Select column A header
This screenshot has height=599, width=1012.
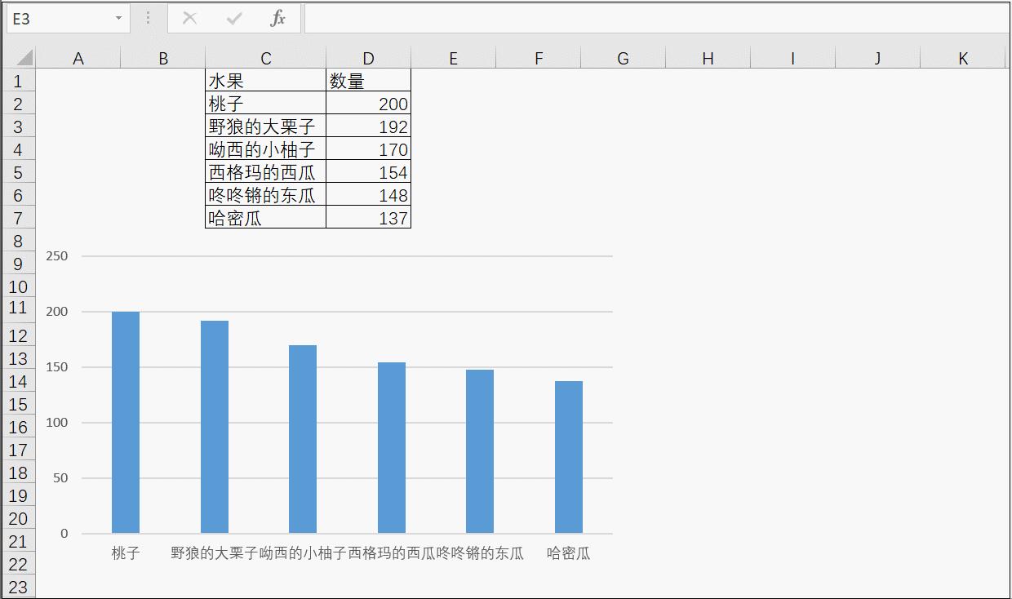[x=78, y=58]
